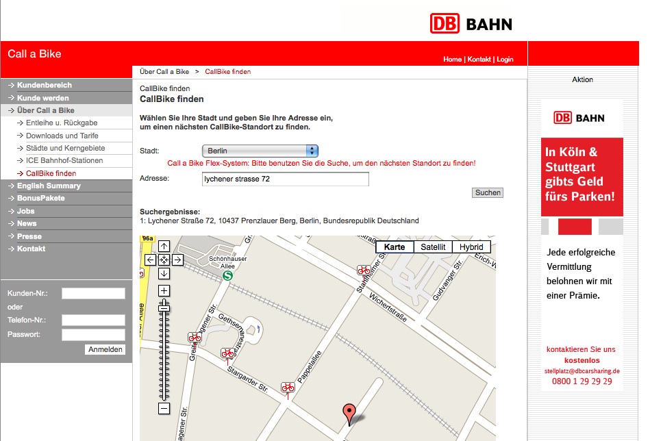Click the 96a road shield on map
Image resolution: width=650 pixels, height=441 pixels.
147,238
